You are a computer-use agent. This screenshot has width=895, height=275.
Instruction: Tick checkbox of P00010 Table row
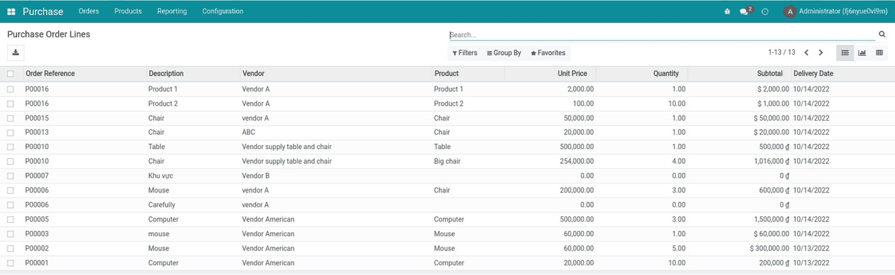[x=10, y=147]
